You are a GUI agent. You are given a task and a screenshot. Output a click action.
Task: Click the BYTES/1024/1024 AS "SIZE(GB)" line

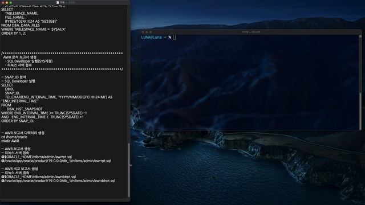(31, 21)
